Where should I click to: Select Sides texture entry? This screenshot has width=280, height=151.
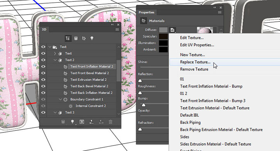pos(185,137)
